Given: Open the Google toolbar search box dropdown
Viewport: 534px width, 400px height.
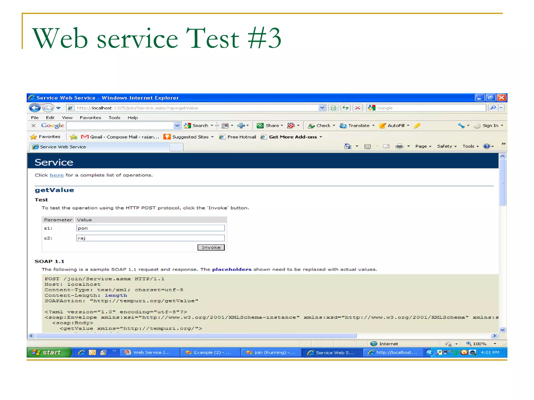Looking at the screenshot, I should point(177,126).
